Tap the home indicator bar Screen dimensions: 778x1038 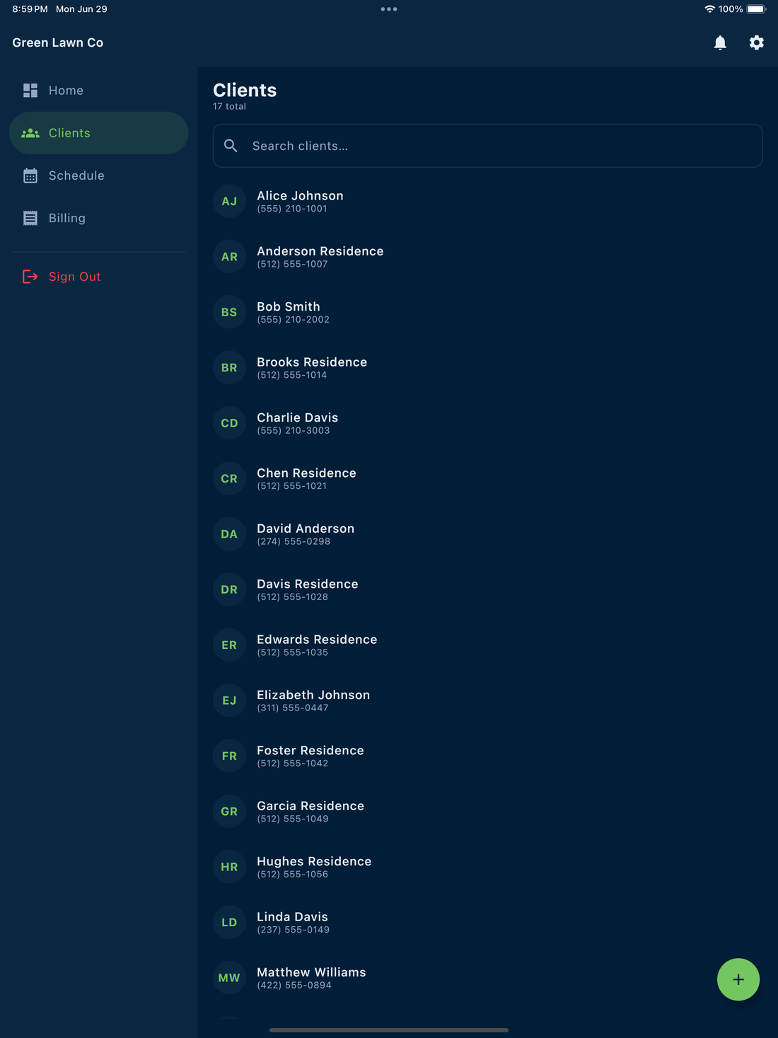pos(389,1030)
